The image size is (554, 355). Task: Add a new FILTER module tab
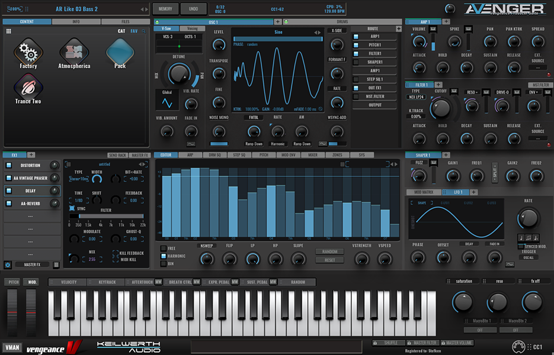(x=438, y=85)
